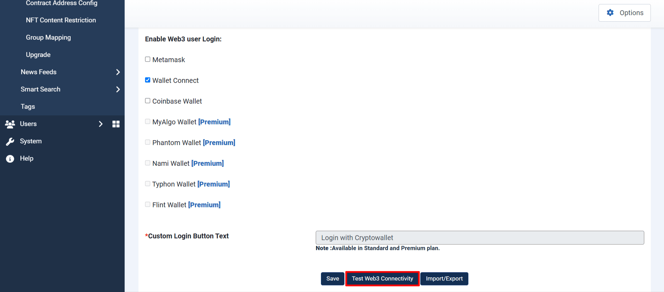Image resolution: width=664 pixels, height=292 pixels.
Task: Click the Help info icon
Action: [x=10, y=159]
